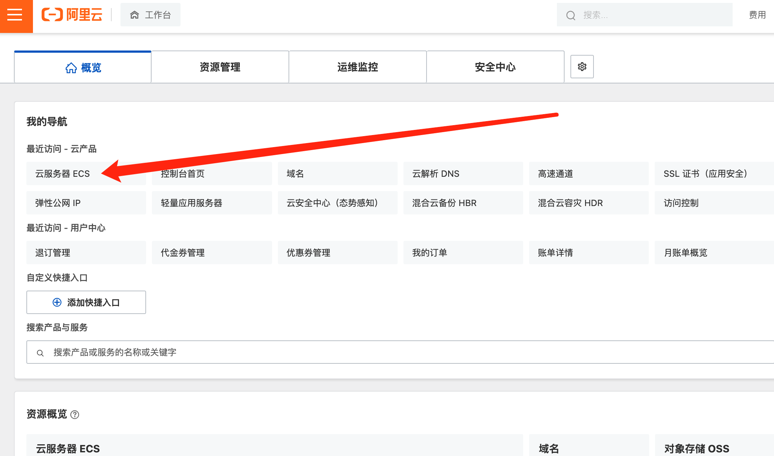Switch to the 安全中心 tab
This screenshot has width=774, height=456.
[495, 67]
